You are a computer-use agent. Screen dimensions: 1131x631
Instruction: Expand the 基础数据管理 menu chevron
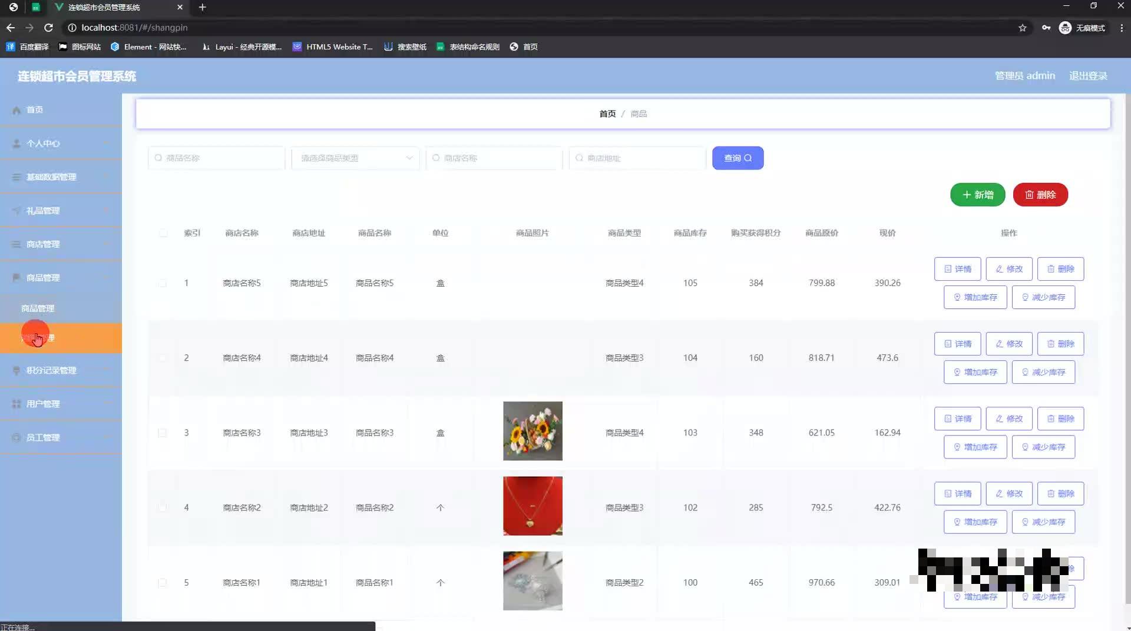[107, 177]
